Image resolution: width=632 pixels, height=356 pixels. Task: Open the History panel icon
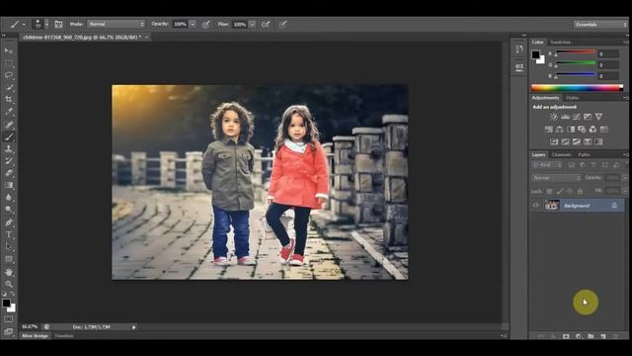519,49
